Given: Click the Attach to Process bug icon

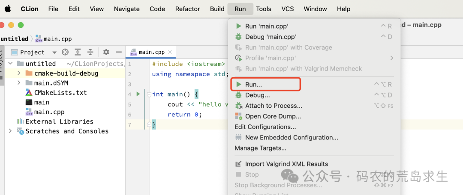Looking at the screenshot, I should 238,106.
